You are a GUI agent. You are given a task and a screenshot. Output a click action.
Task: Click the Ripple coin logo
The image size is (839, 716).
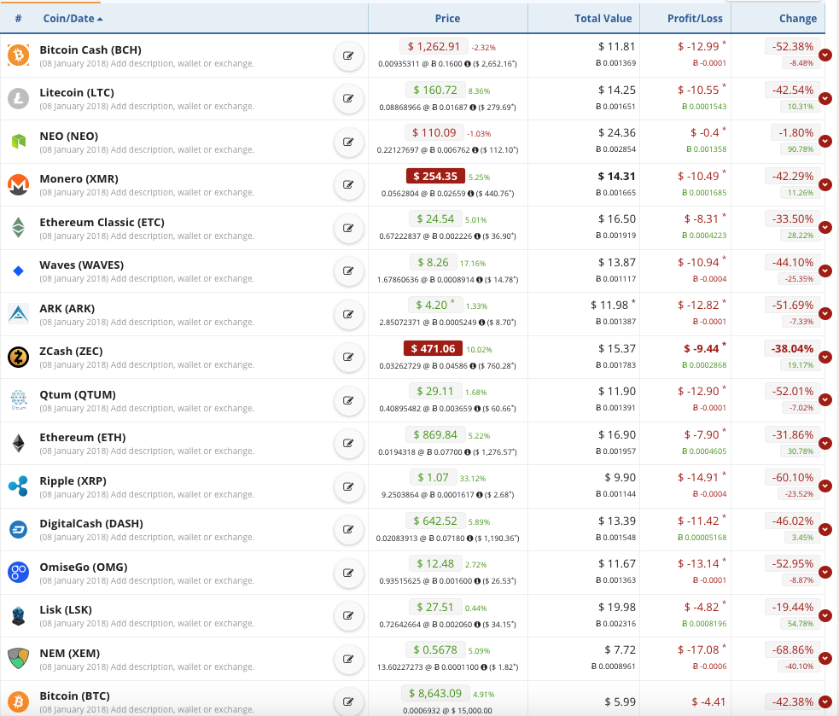pyautogui.click(x=18, y=486)
